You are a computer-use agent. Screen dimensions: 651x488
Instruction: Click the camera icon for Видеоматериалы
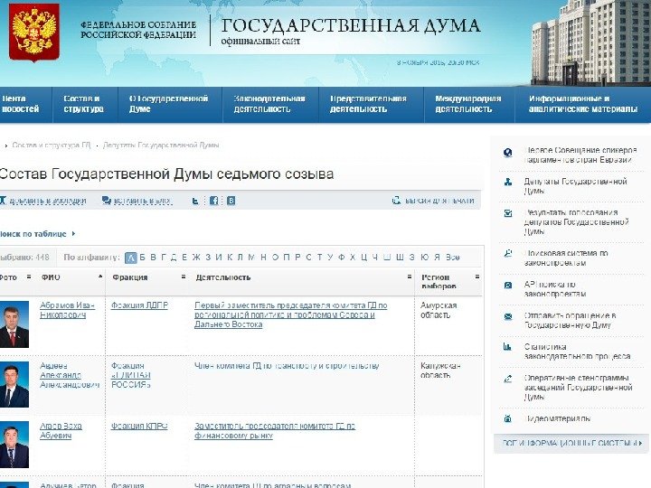(508, 418)
